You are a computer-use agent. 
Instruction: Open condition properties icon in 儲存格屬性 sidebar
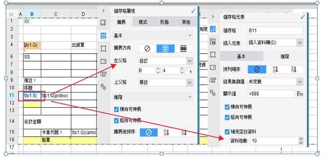pos(104,74)
